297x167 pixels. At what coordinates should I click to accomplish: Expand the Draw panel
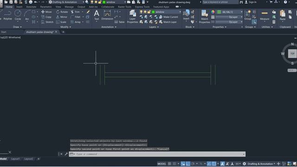17,27
